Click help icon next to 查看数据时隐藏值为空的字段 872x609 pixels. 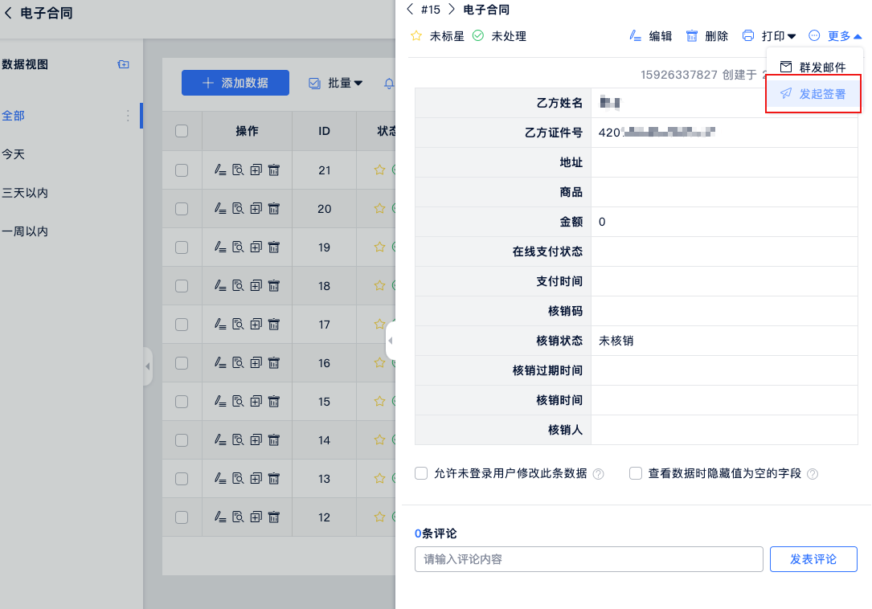click(x=813, y=474)
